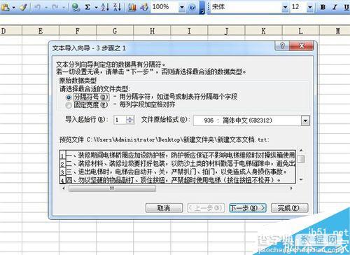350x255 pixels.
Task: Click the Paste icon in toolbar
Action: [5, 7]
